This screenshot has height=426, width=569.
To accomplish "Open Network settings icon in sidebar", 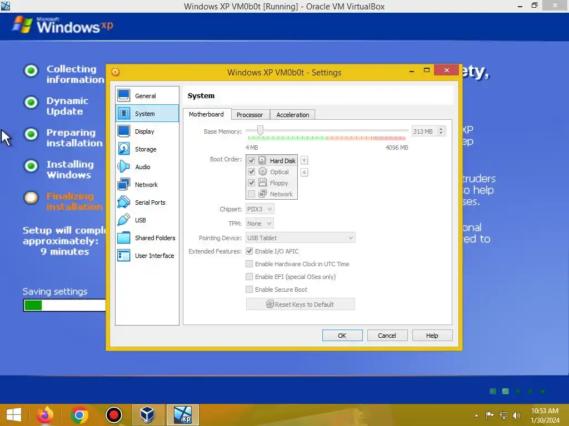I will [x=124, y=184].
